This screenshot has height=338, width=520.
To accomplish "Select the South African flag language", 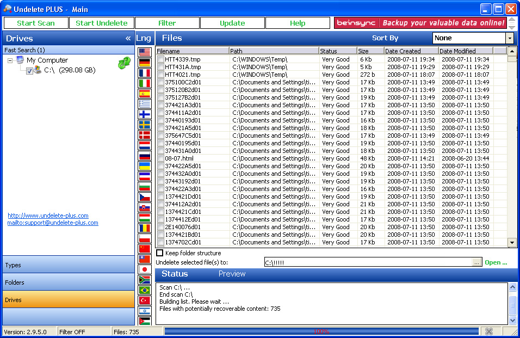I will point(145,280).
